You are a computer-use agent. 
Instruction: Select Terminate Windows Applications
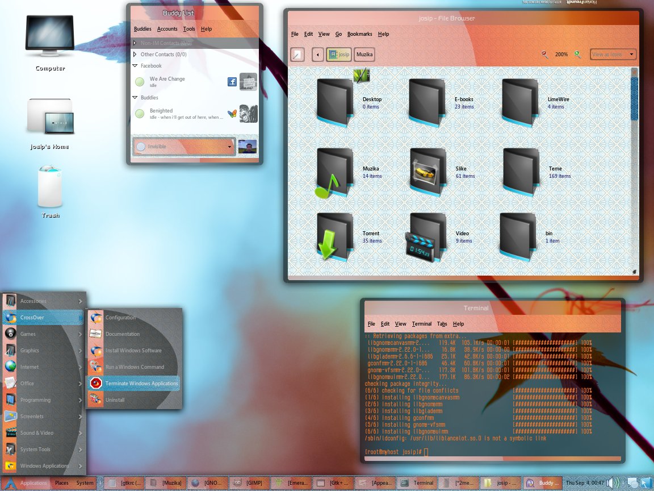coord(134,383)
